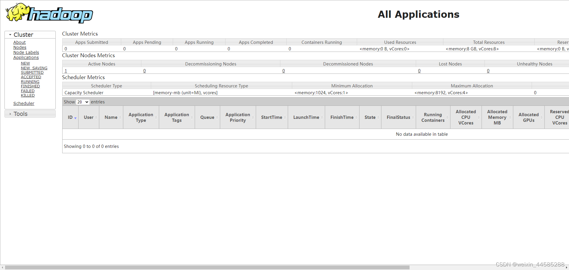The width and height of the screenshot is (569, 270).
Task: Filter applications by NEW state
Action: [x=25, y=63]
